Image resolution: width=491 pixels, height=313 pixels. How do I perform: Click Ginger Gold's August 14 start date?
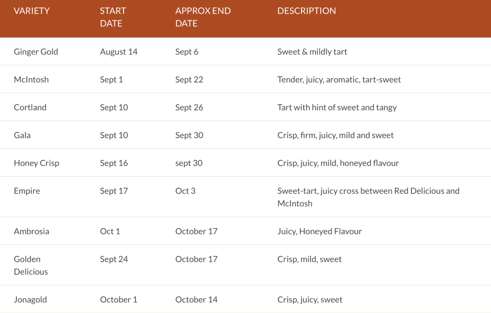click(119, 52)
